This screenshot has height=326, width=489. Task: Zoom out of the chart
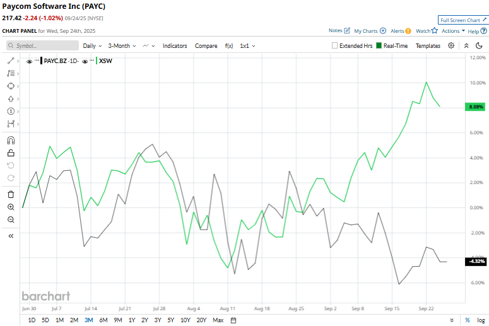coord(11,219)
